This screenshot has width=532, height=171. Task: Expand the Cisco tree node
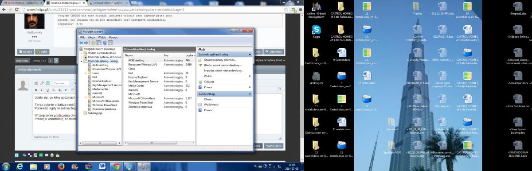click(86, 73)
